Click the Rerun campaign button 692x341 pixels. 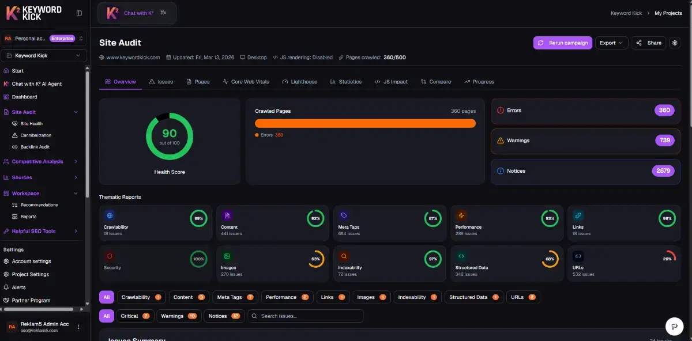[562, 43]
